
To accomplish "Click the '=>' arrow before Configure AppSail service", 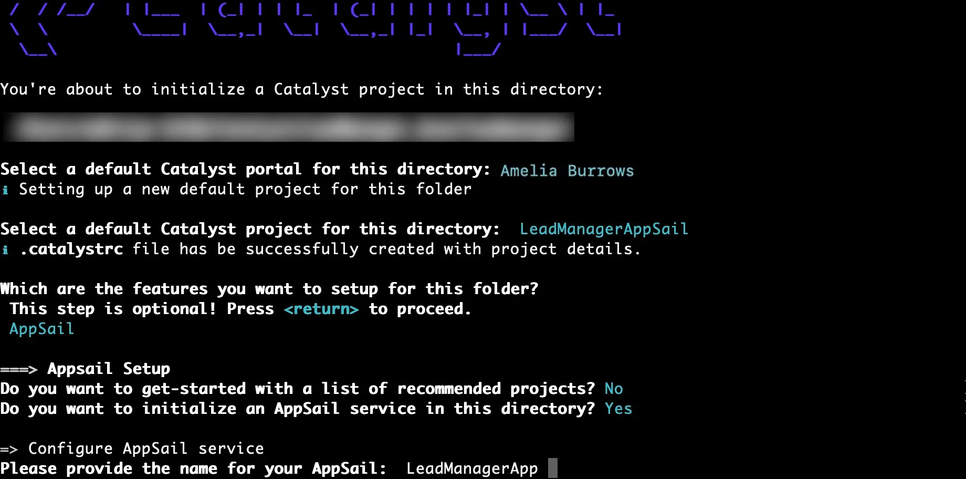I will (x=9, y=450).
